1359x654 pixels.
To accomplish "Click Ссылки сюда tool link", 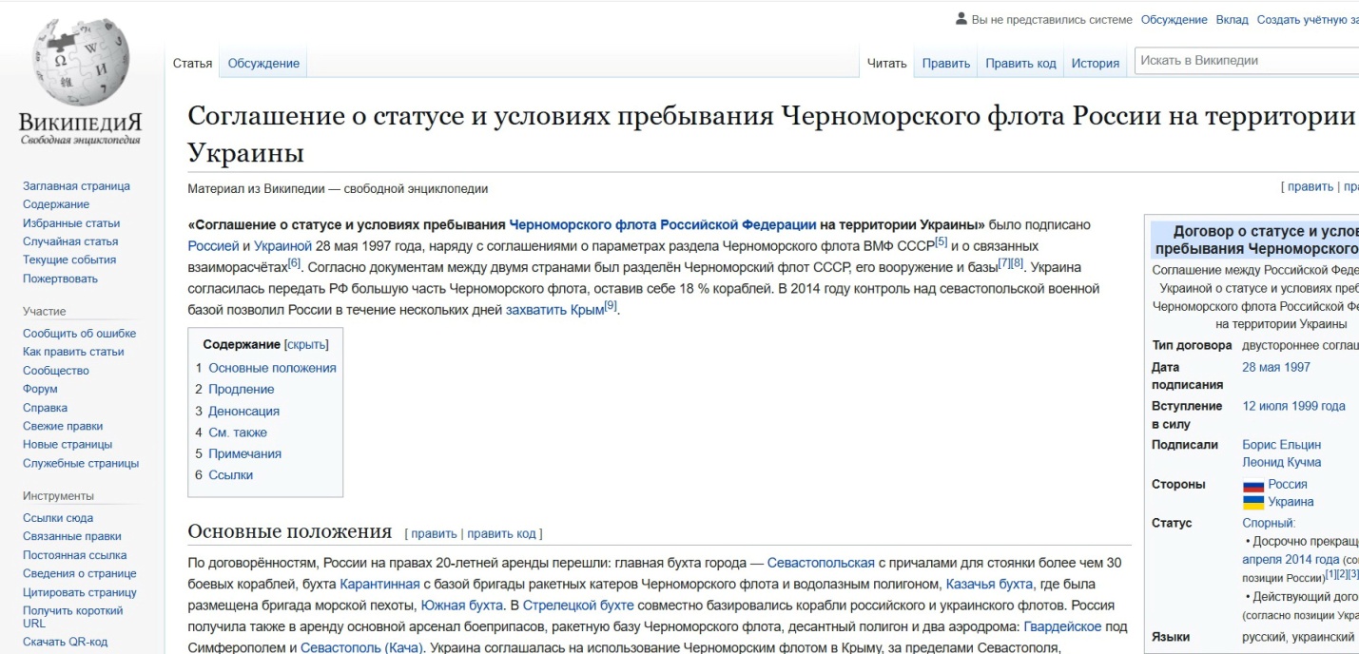I will tap(58, 518).
